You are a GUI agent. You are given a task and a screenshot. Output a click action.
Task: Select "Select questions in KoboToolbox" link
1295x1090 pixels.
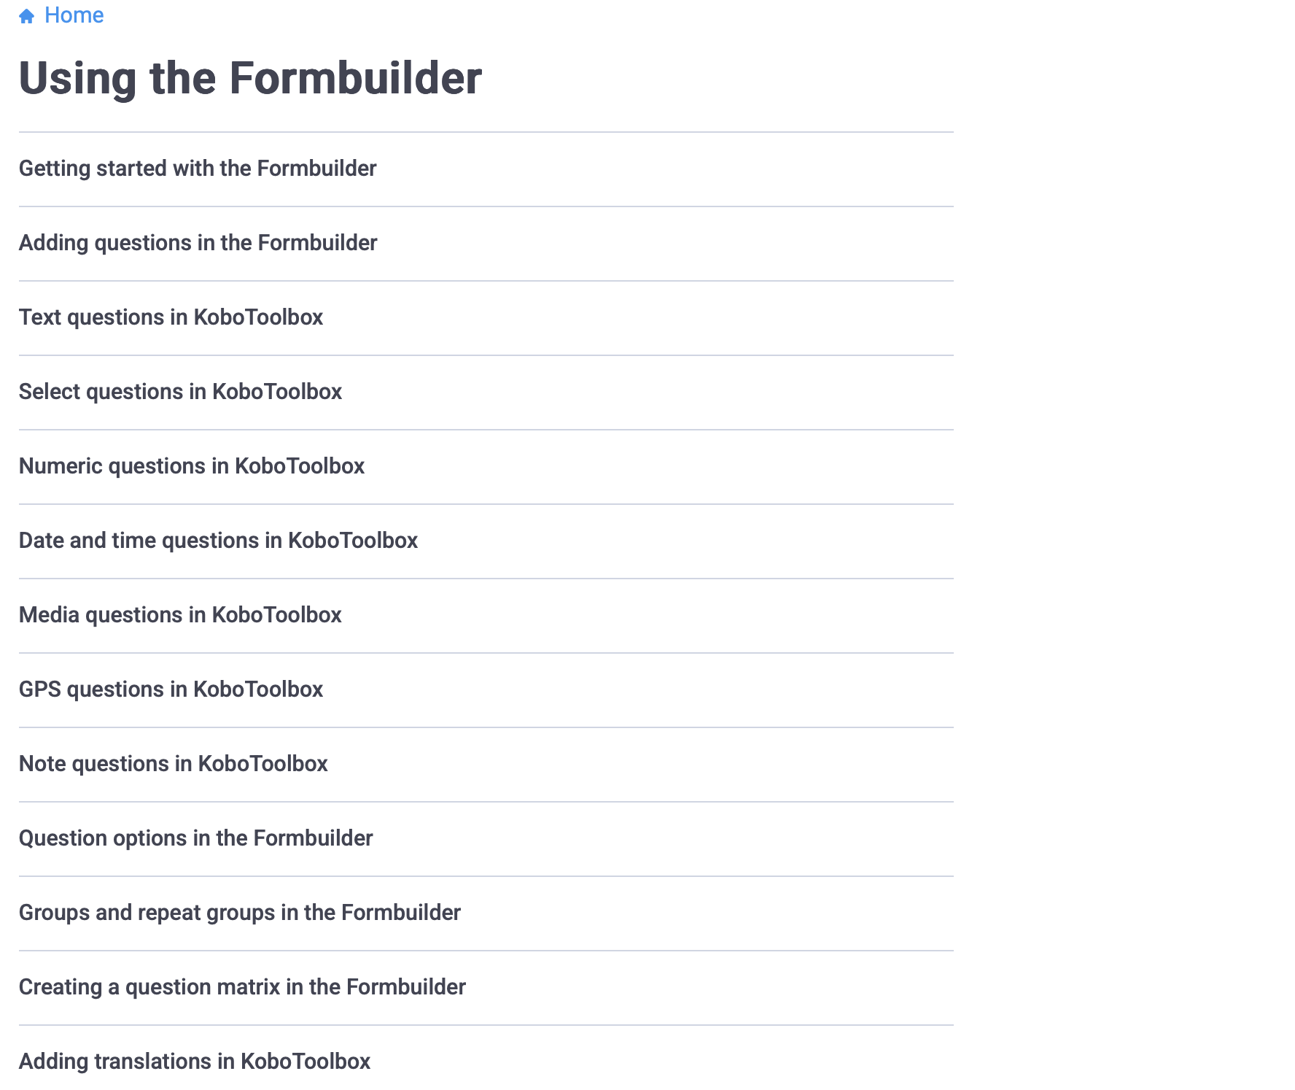(180, 392)
